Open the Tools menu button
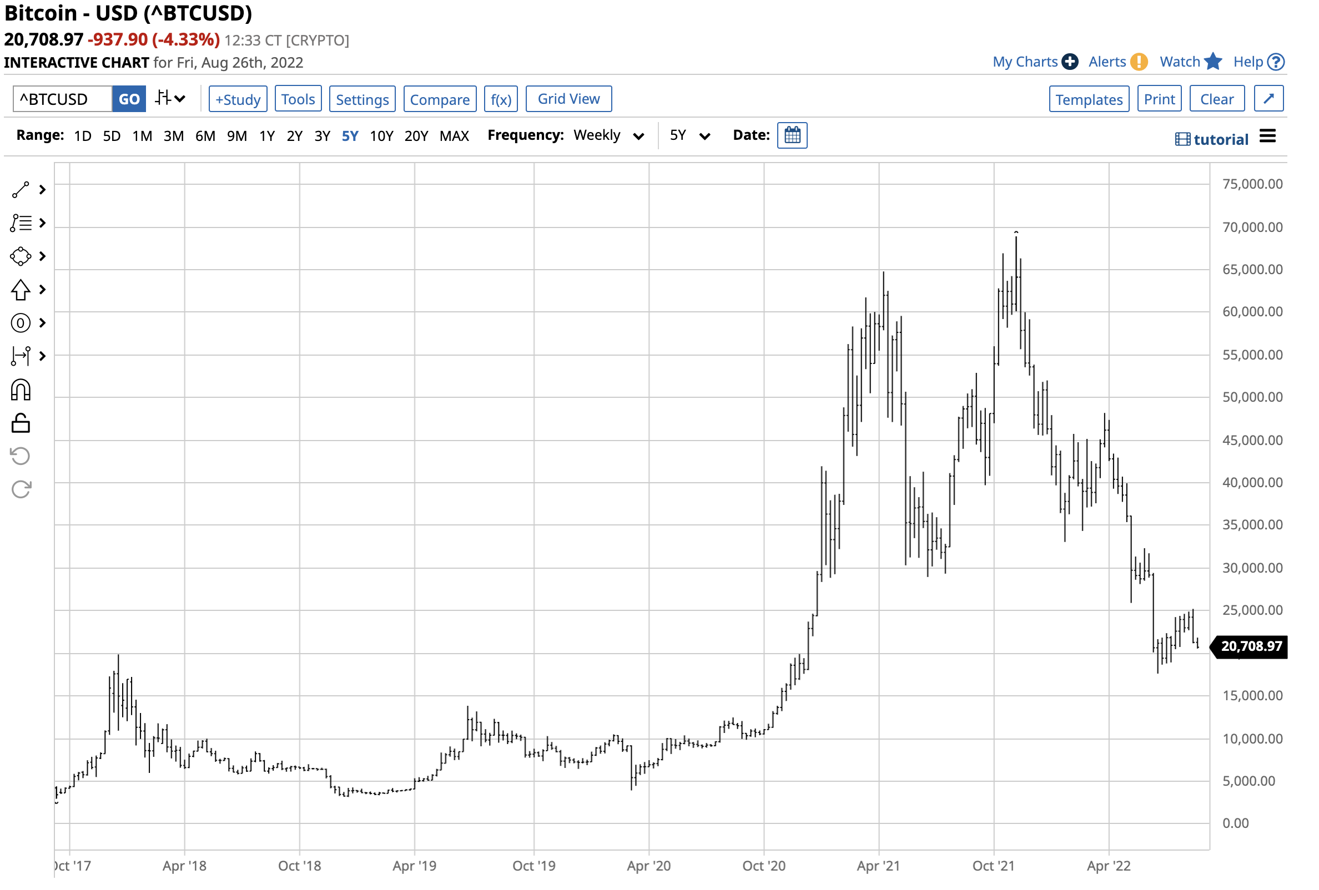The height and width of the screenshot is (890, 1319). click(299, 99)
